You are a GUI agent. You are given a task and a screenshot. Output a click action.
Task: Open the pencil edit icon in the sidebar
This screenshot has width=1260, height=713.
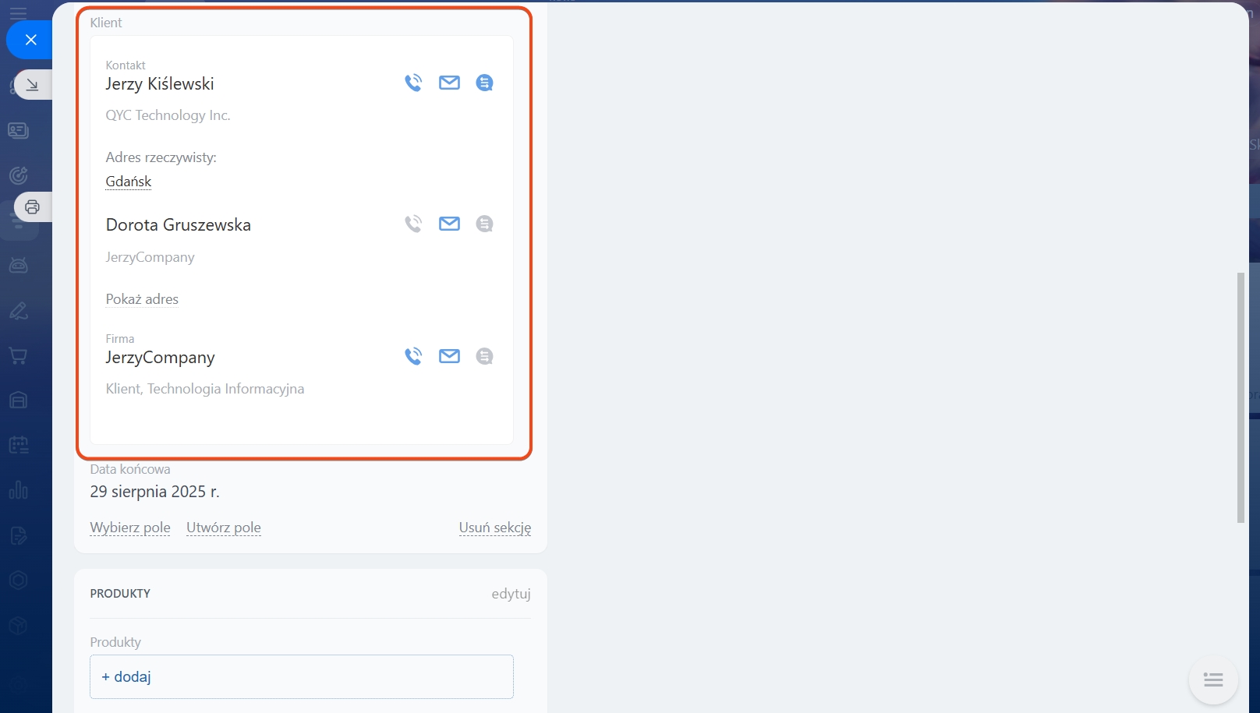[19, 311]
